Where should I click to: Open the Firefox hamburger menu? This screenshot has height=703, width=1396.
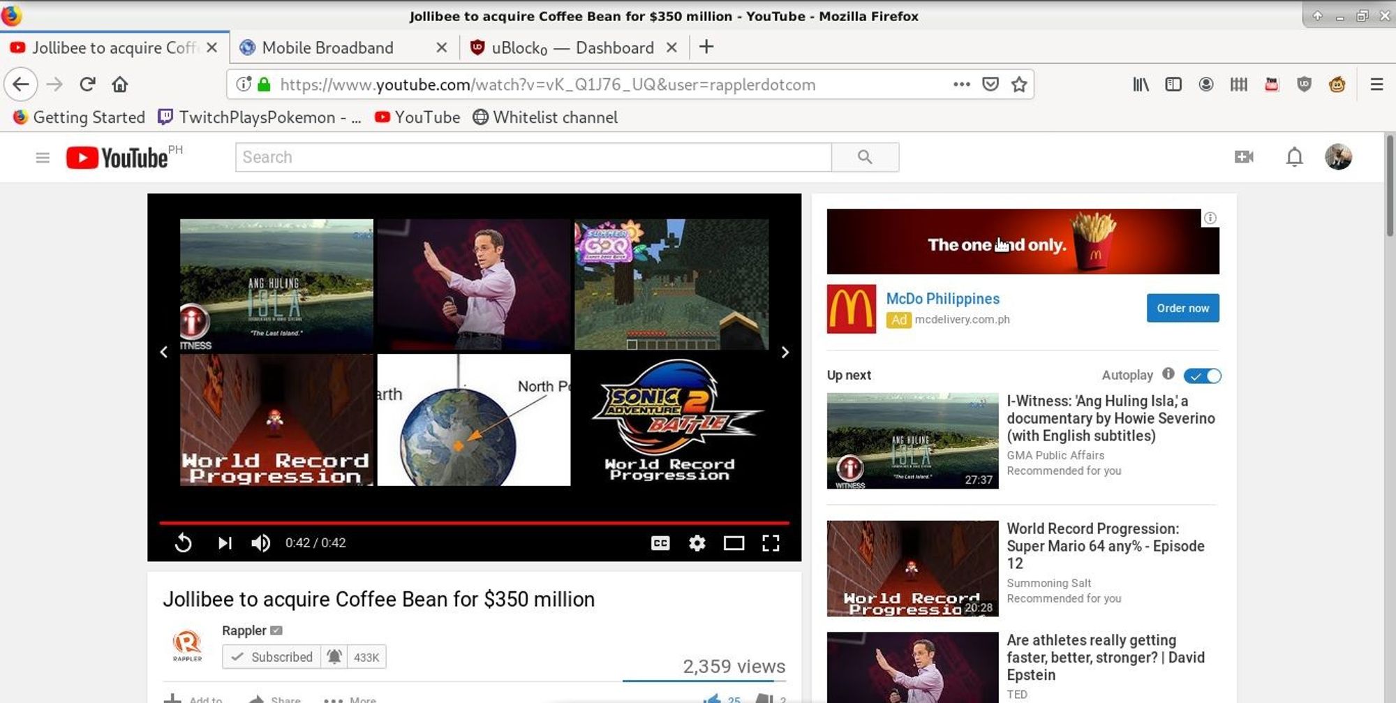tap(1376, 84)
